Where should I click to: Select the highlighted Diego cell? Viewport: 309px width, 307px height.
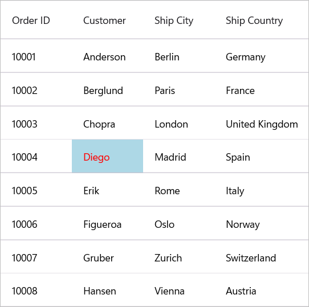click(x=107, y=156)
